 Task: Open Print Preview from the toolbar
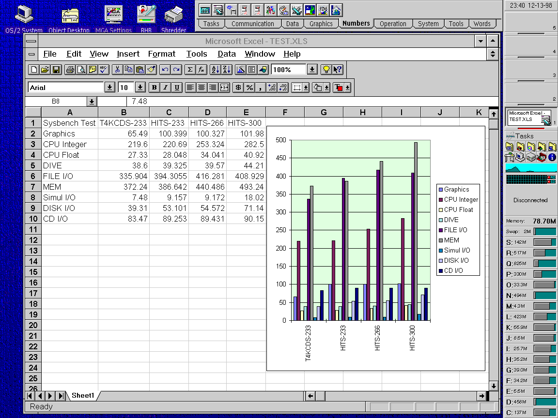pos(81,69)
